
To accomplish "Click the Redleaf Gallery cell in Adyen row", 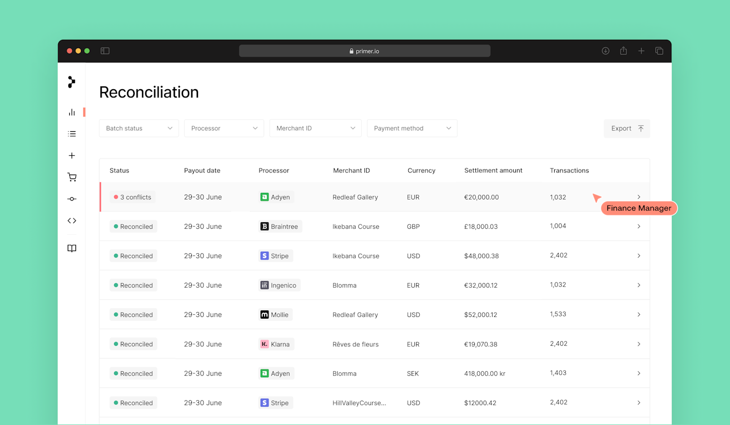I will [x=356, y=197].
